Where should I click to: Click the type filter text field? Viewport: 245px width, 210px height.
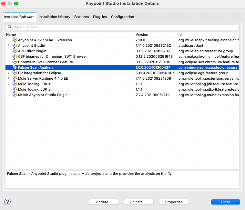pos(122,27)
